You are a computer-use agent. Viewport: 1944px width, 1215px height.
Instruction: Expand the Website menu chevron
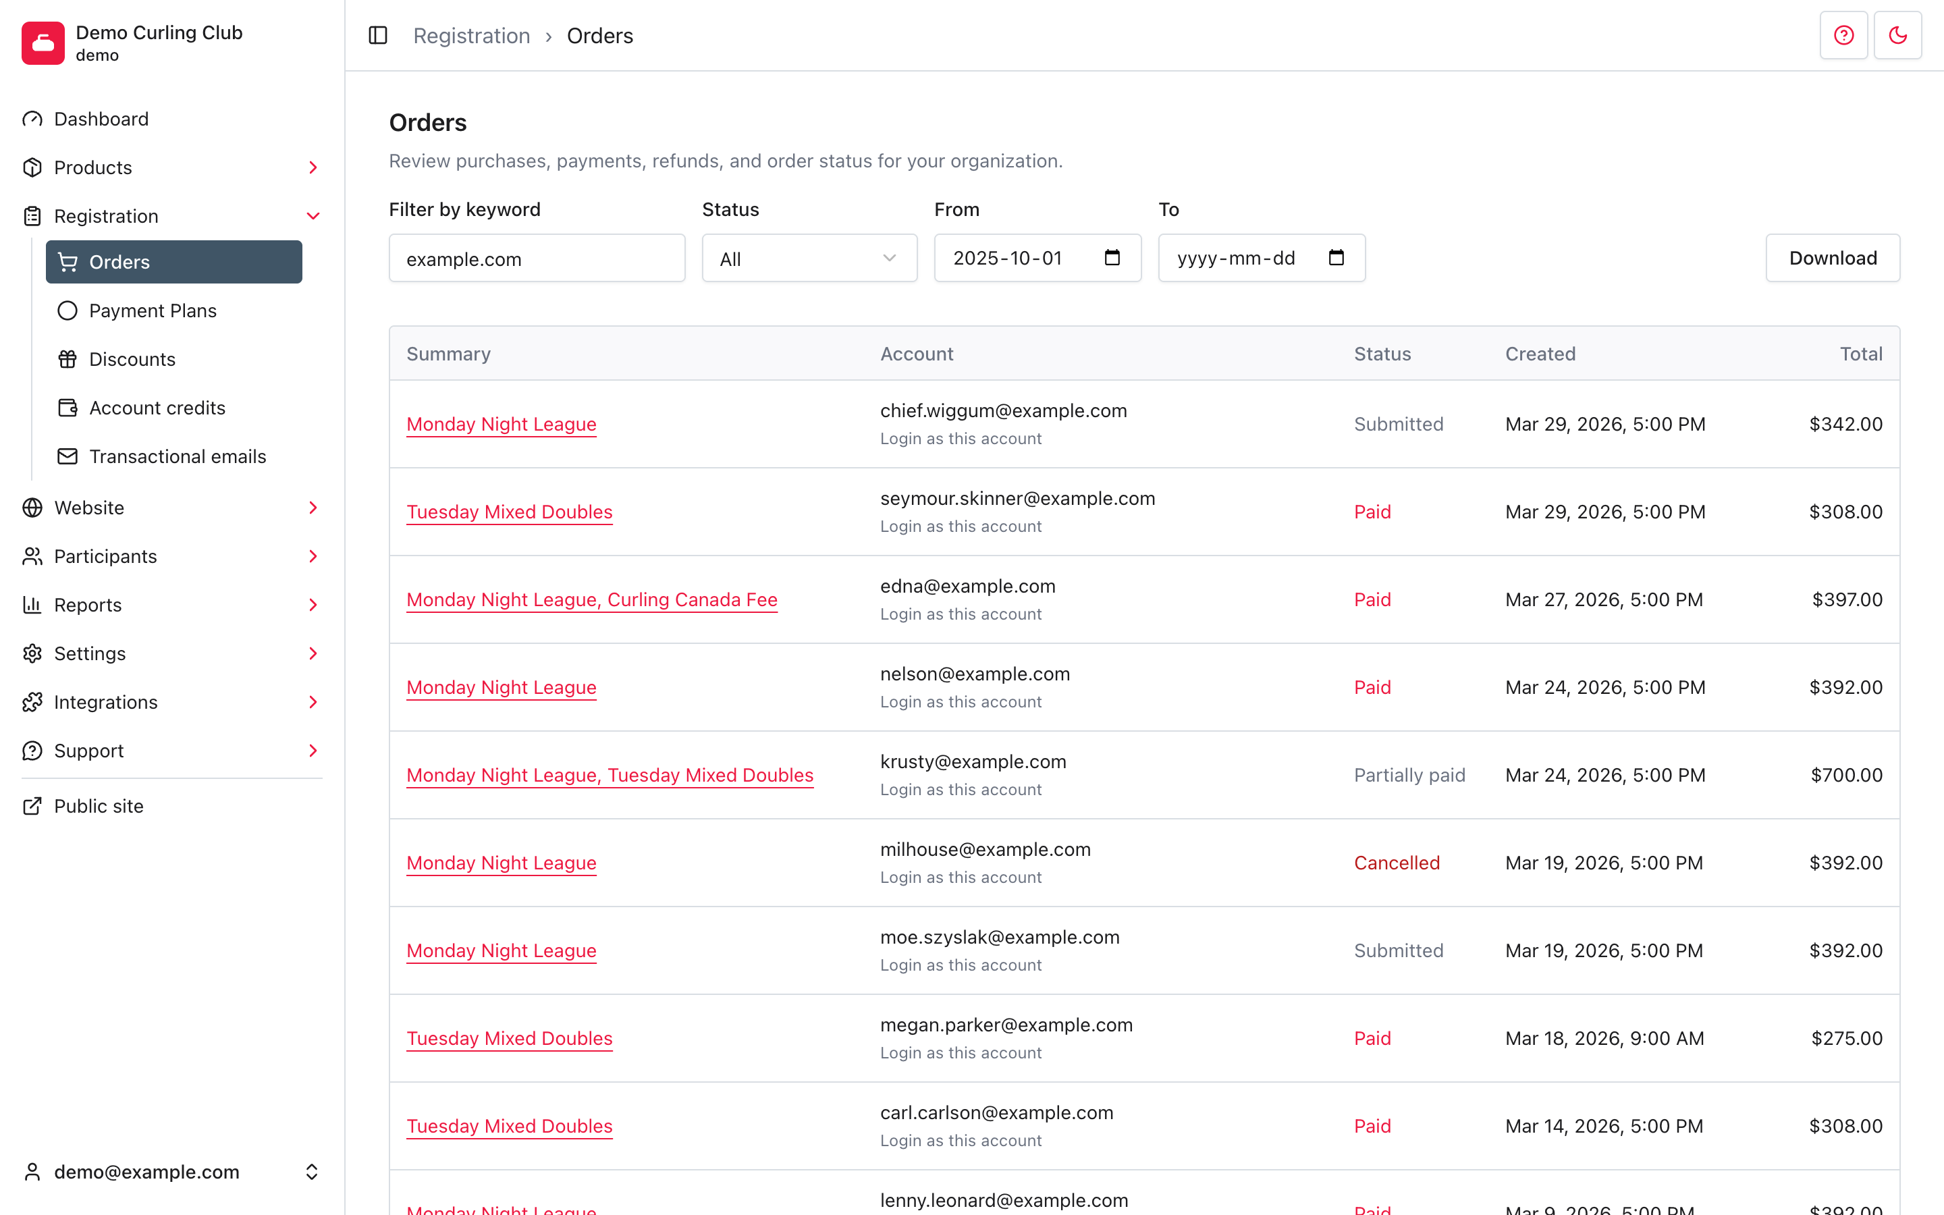[313, 508]
